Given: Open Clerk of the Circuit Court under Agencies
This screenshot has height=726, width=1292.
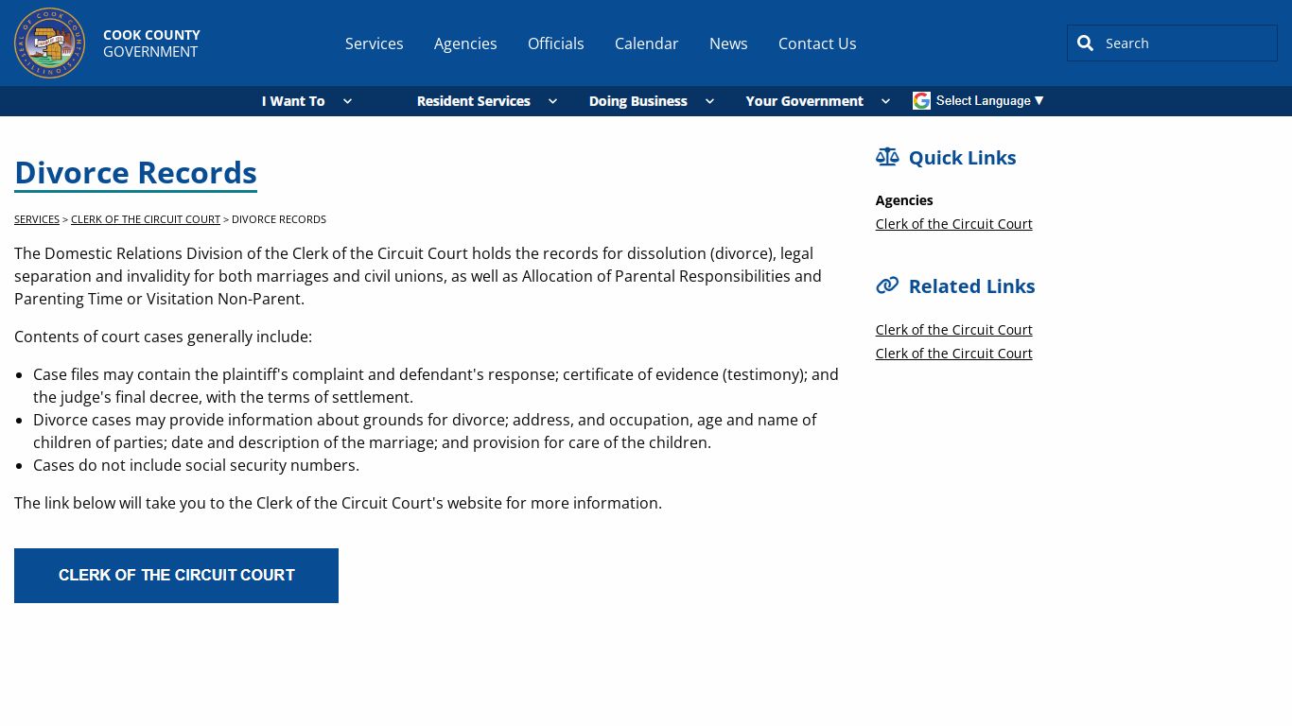Looking at the screenshot, I should tap(953, 224).
